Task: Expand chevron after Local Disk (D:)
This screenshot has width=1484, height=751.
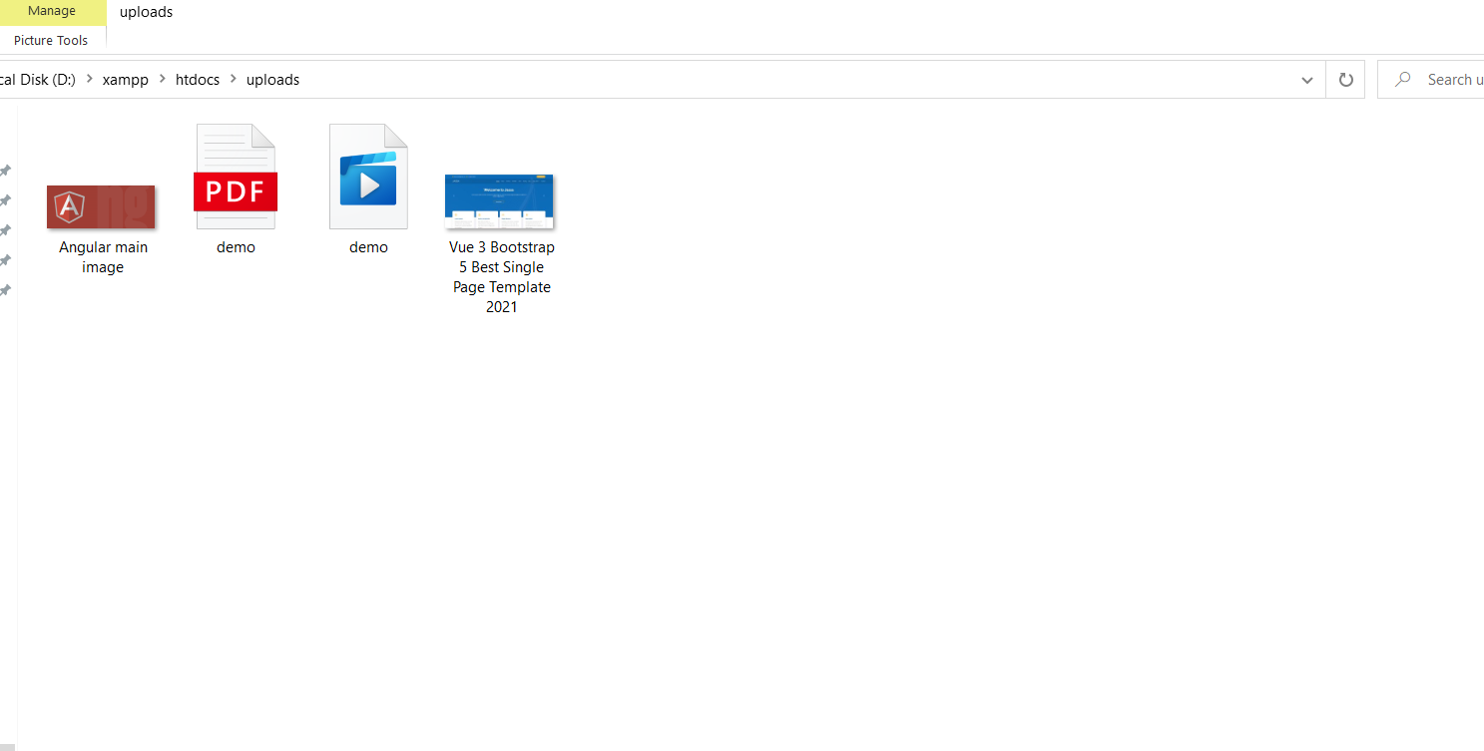Action: coord(89,80)
